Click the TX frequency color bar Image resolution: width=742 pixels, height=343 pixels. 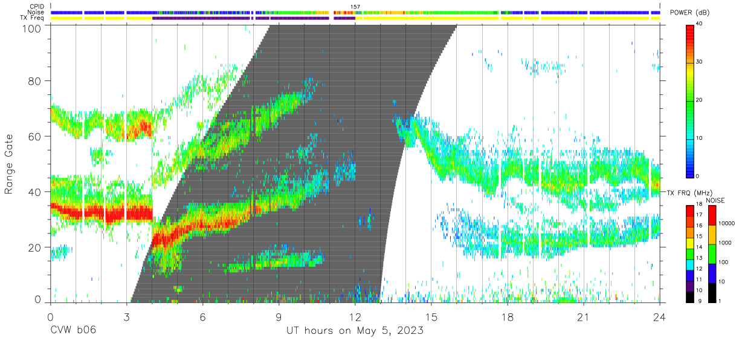[x=691, y=254]
